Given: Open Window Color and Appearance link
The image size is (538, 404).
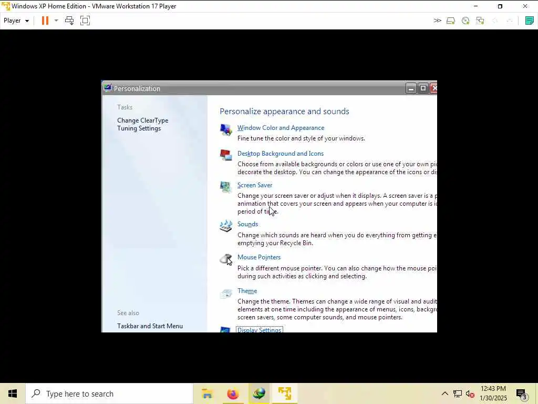Looking at the screenshot, I should click(281, 128).
